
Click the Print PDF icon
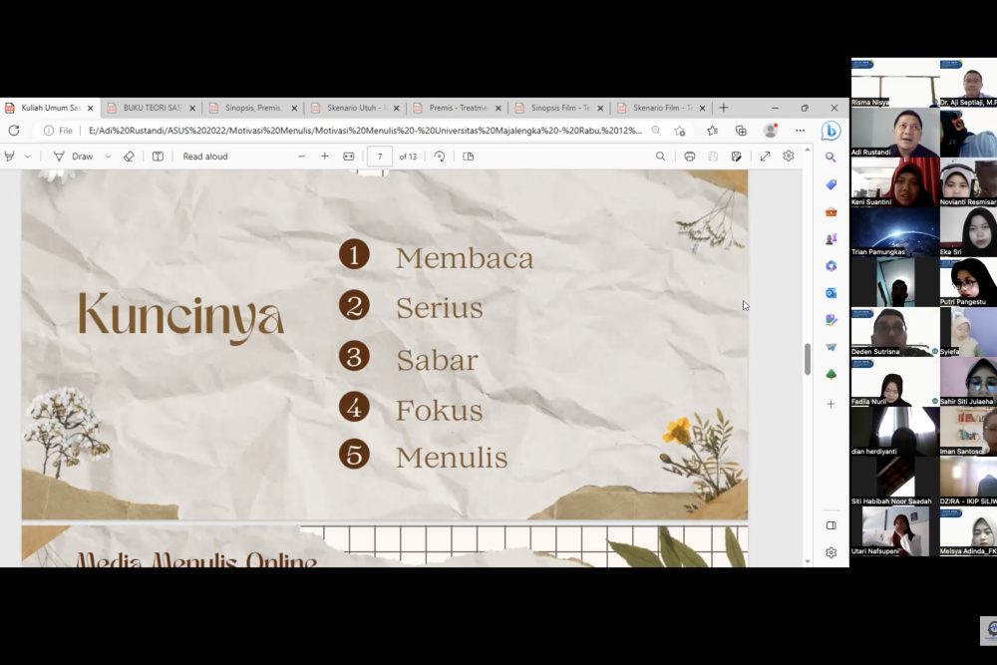[x=689, y=157]
